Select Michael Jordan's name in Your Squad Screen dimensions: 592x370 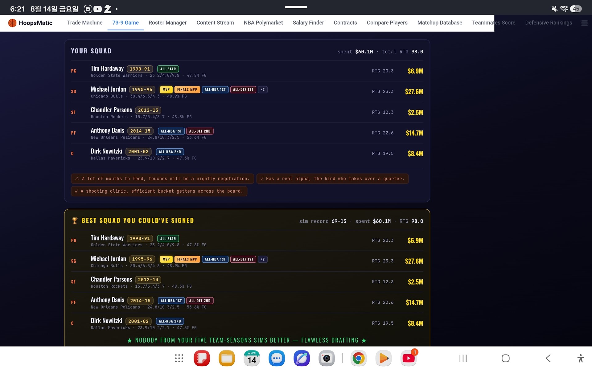pyautogui.click(x=108, y=89)
